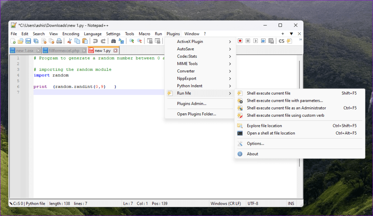Redo action with toolbar arrow
This screenshot has height=216, width=373.
click(103, 41)
